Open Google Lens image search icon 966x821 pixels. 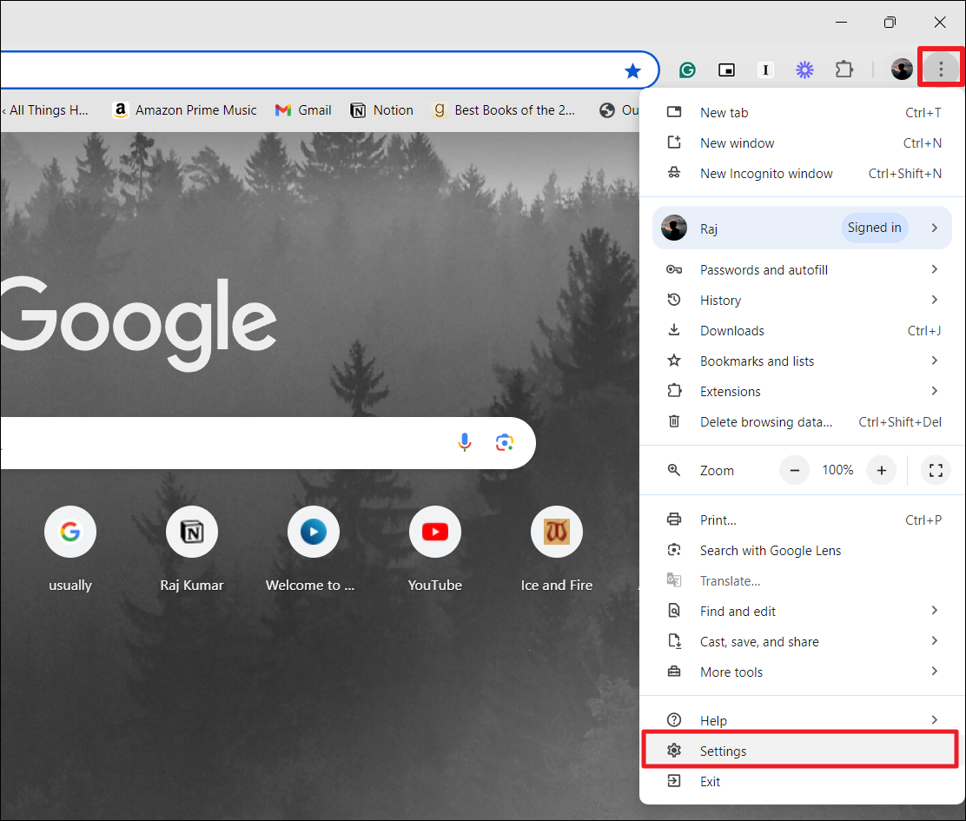505,443
